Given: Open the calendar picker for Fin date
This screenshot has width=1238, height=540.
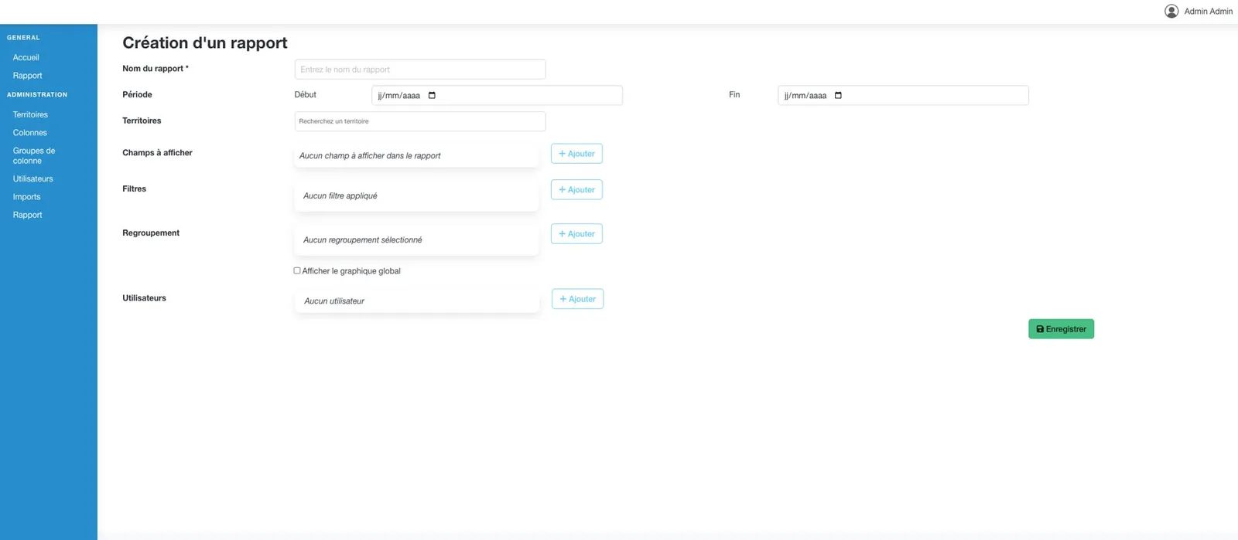Looking at the screenshot, I should coord(838,96).
